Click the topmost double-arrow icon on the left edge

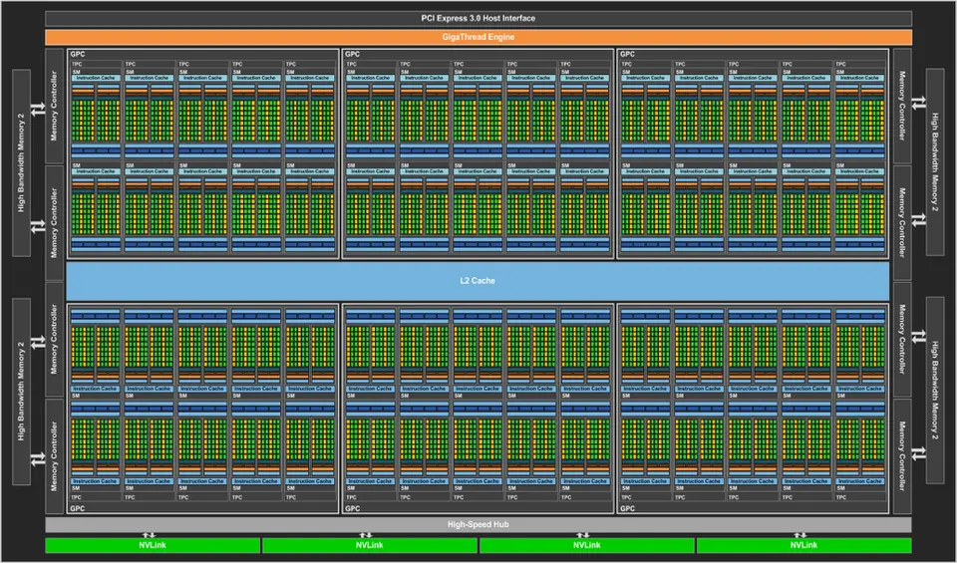tap(38, 108)
